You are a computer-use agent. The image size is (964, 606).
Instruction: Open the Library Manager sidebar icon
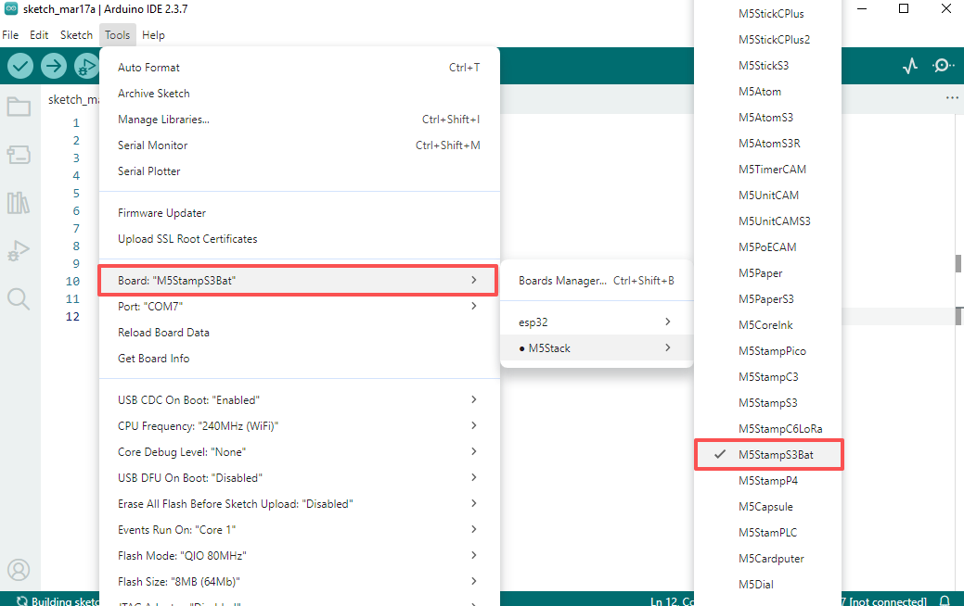click(x=19, y=203)
